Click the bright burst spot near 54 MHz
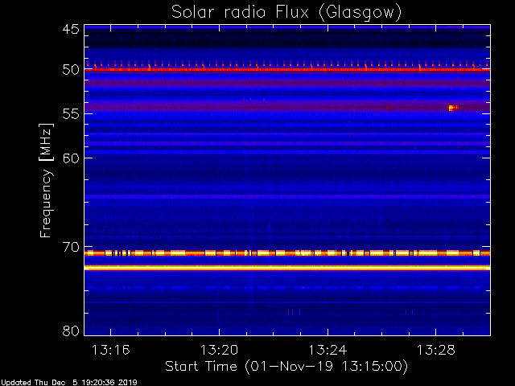The width and height of the screenshot is (515, 386). tap(453, 108)
